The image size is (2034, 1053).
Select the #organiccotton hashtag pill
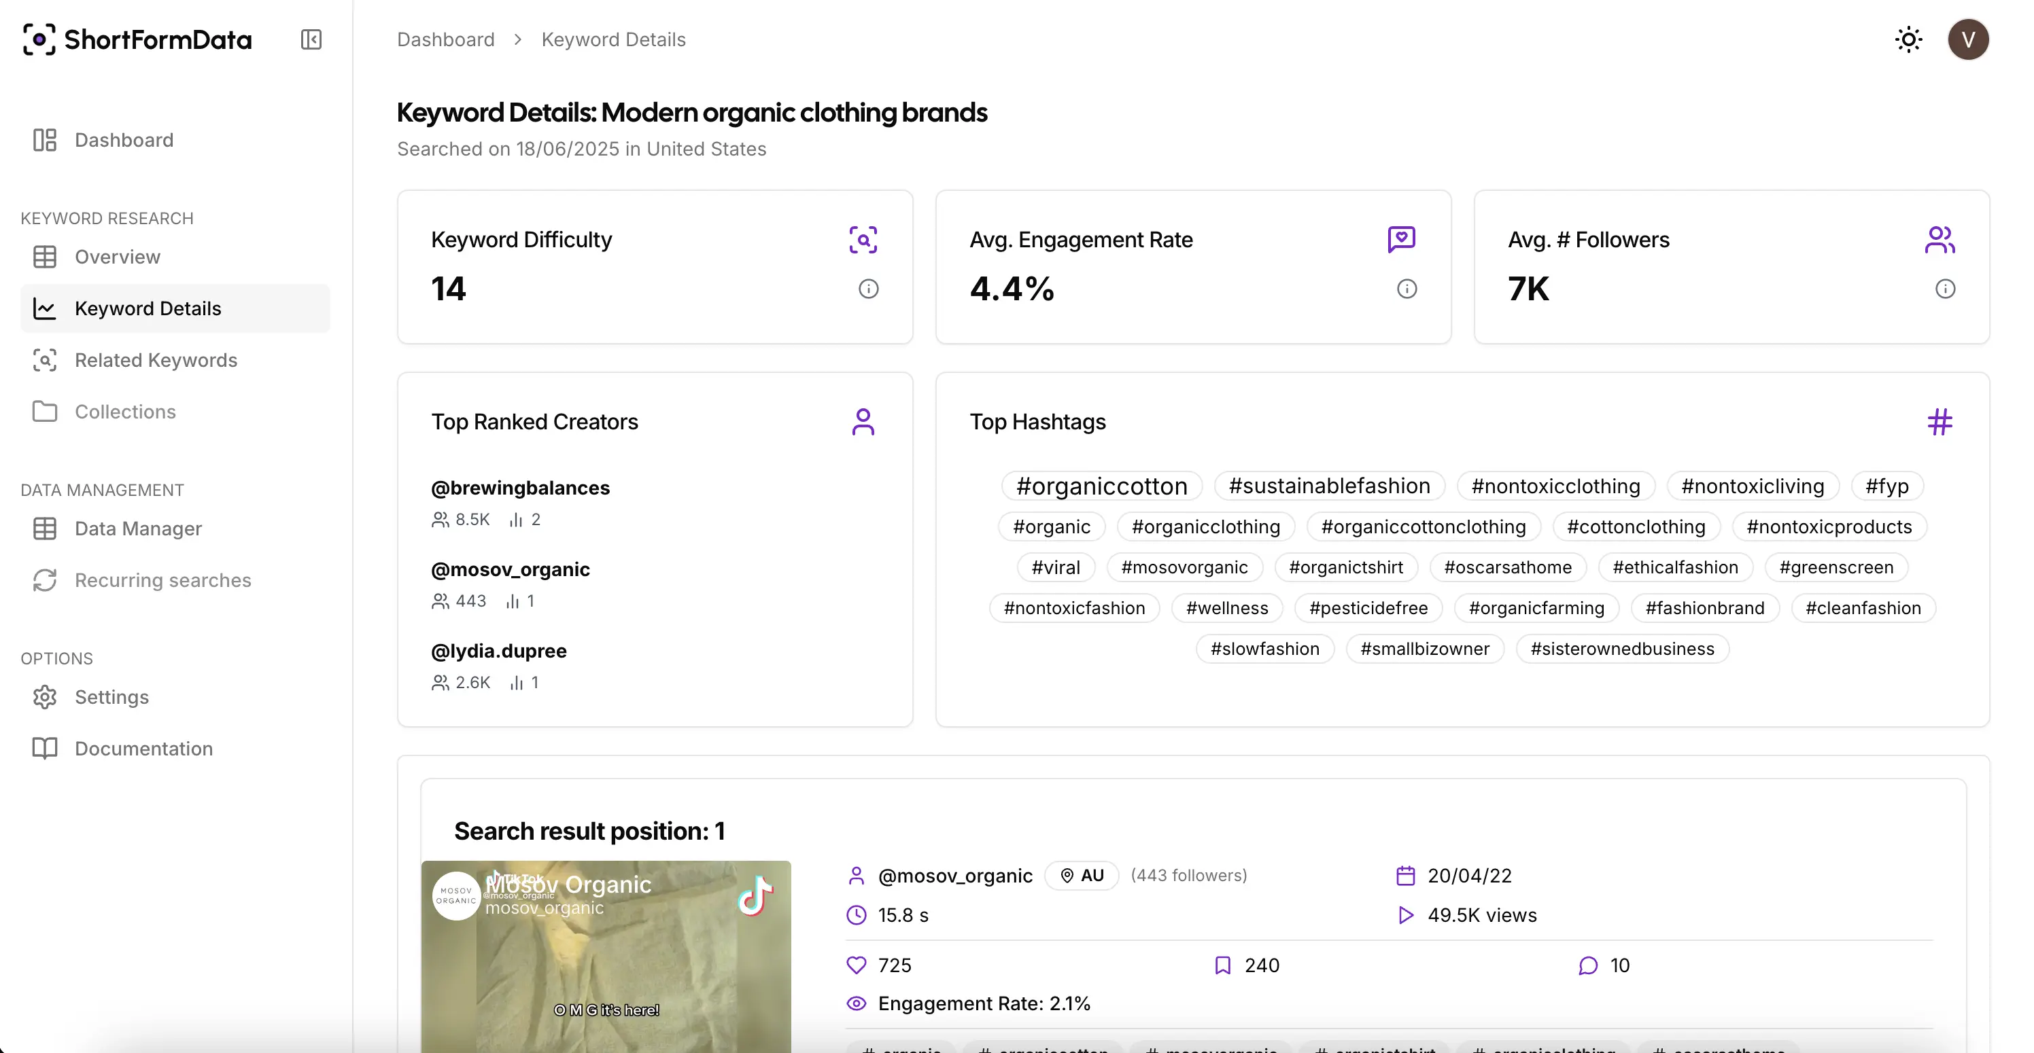(x=1101, y=486)
